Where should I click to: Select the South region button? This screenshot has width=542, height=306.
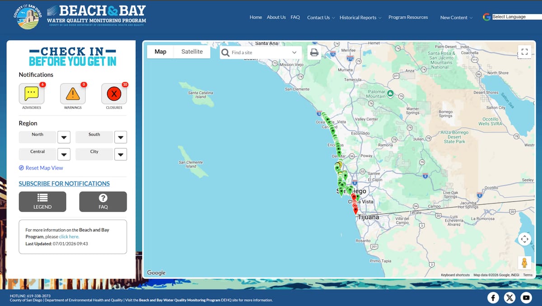94,137
